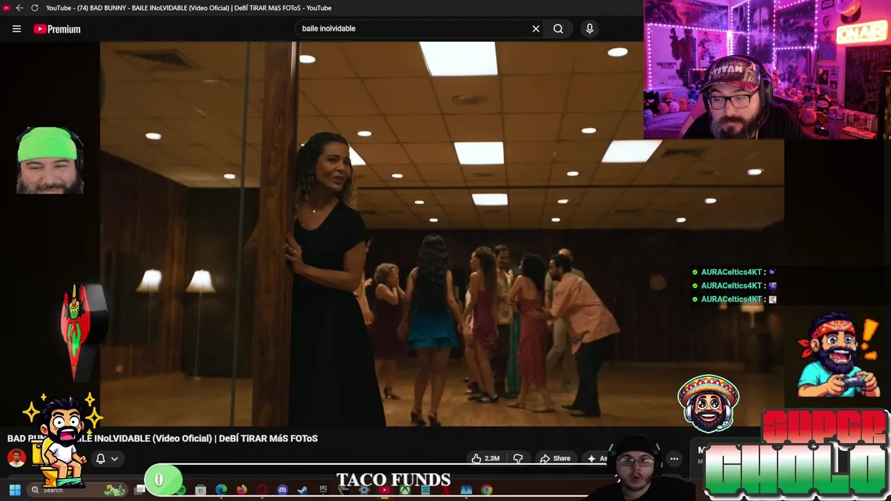This screenshot has width=891, height=501.
Task: Open the Windows Start menu
Action: (15, 490)
